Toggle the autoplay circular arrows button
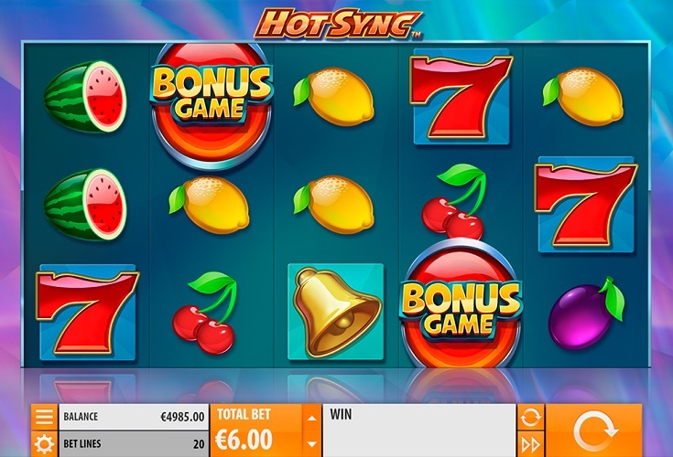 pos(530,417)
